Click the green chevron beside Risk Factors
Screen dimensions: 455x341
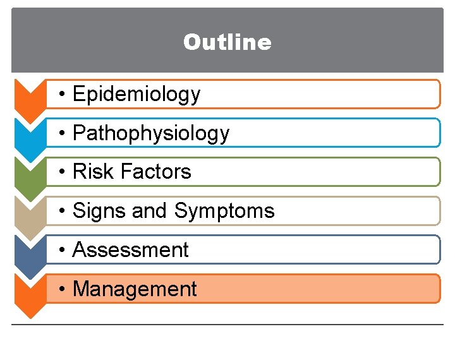click(x=29, y=173)
